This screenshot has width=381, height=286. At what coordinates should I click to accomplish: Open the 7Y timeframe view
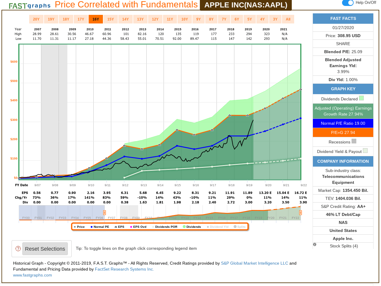coord(224,19)
